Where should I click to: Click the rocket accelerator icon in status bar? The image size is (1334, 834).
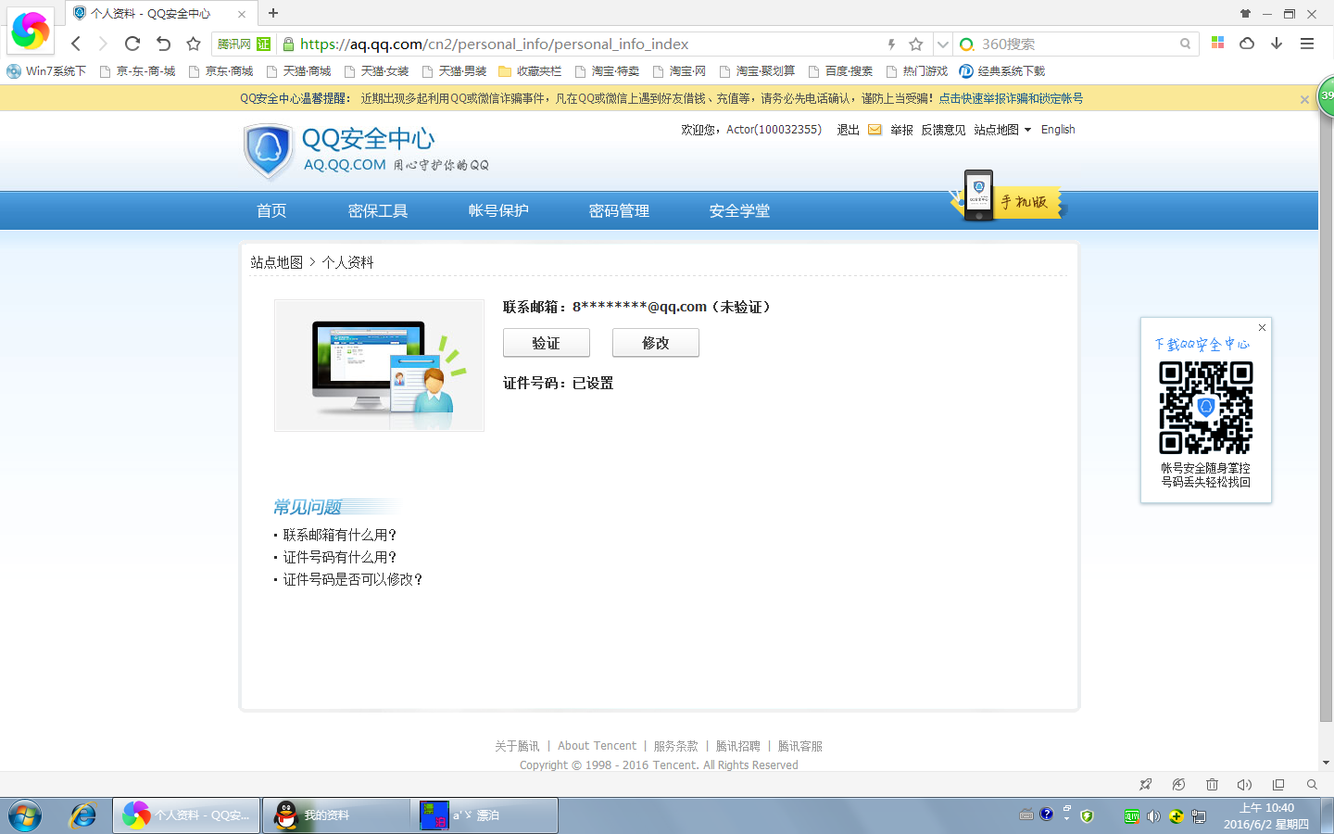tap(1146, 785)
